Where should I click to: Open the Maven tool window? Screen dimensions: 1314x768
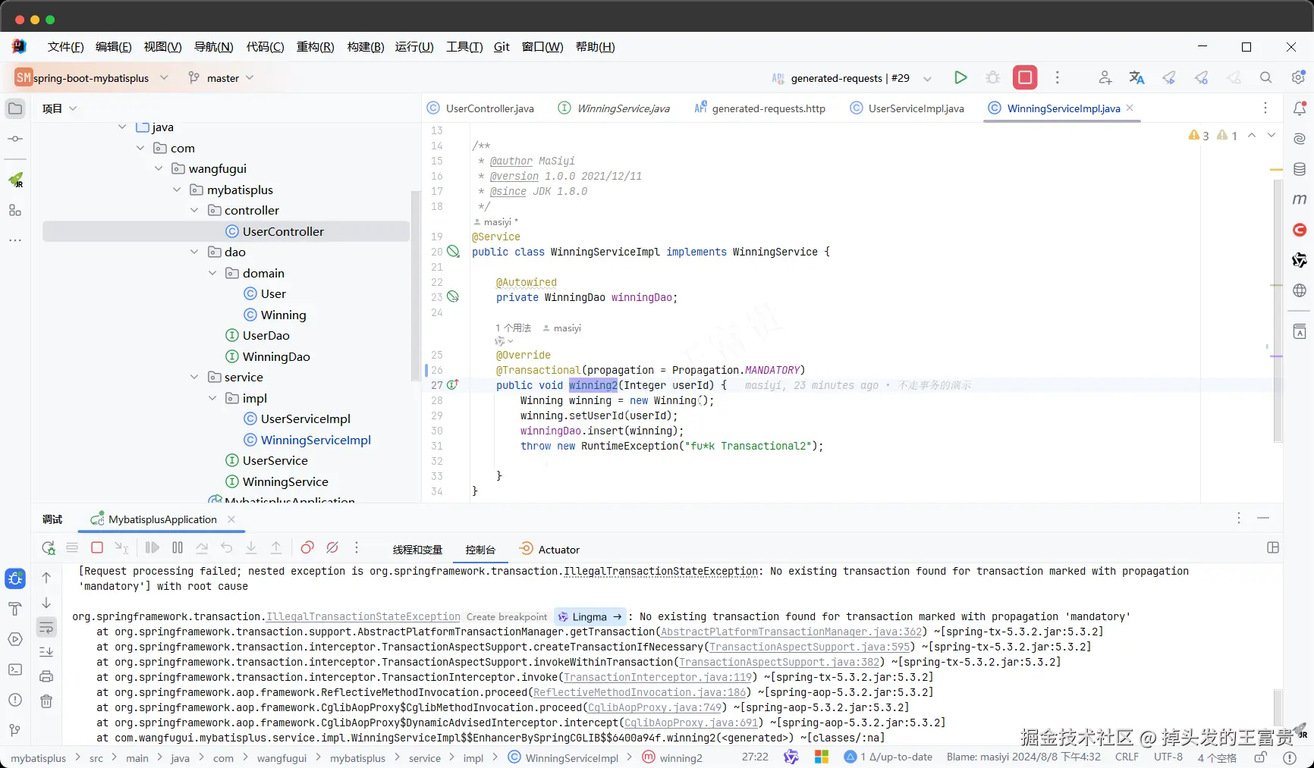(x=1300, y=199)
